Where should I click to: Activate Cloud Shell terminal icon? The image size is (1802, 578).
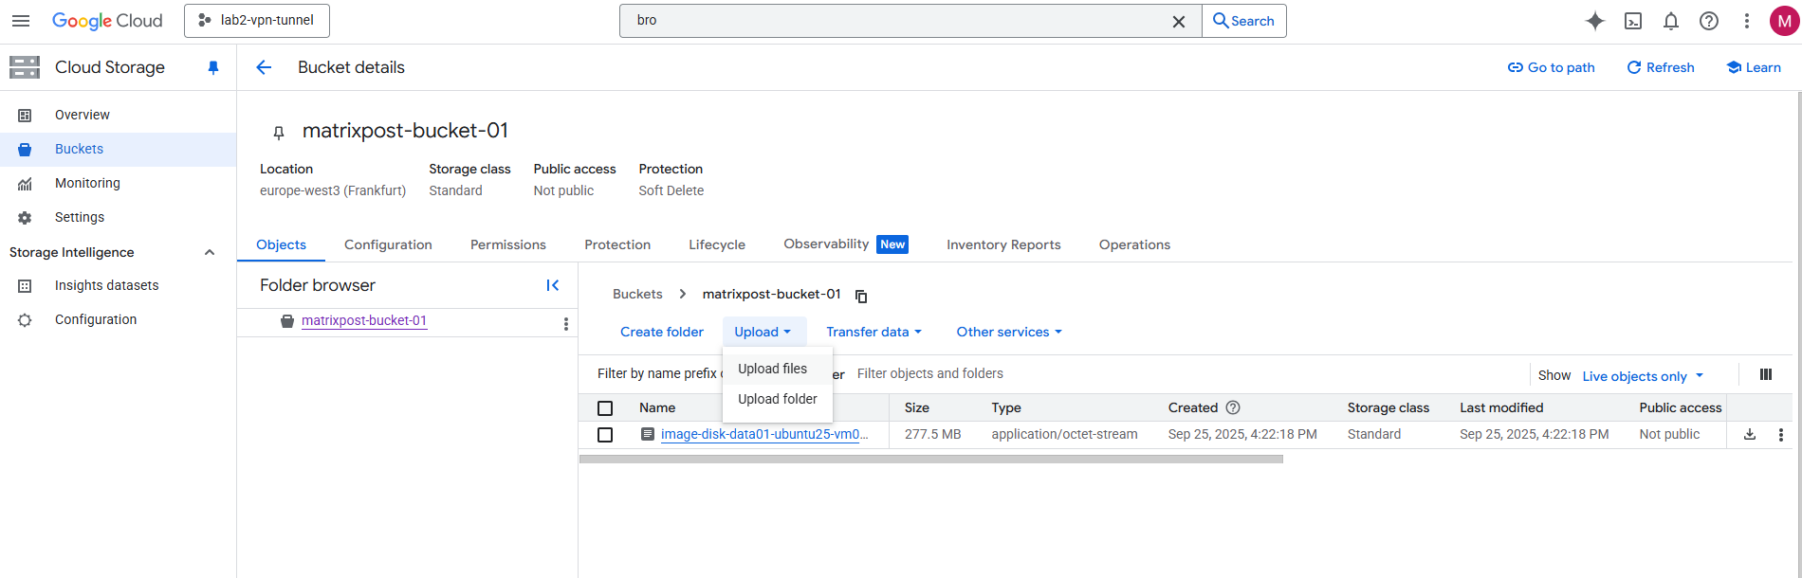point(1633,21)
